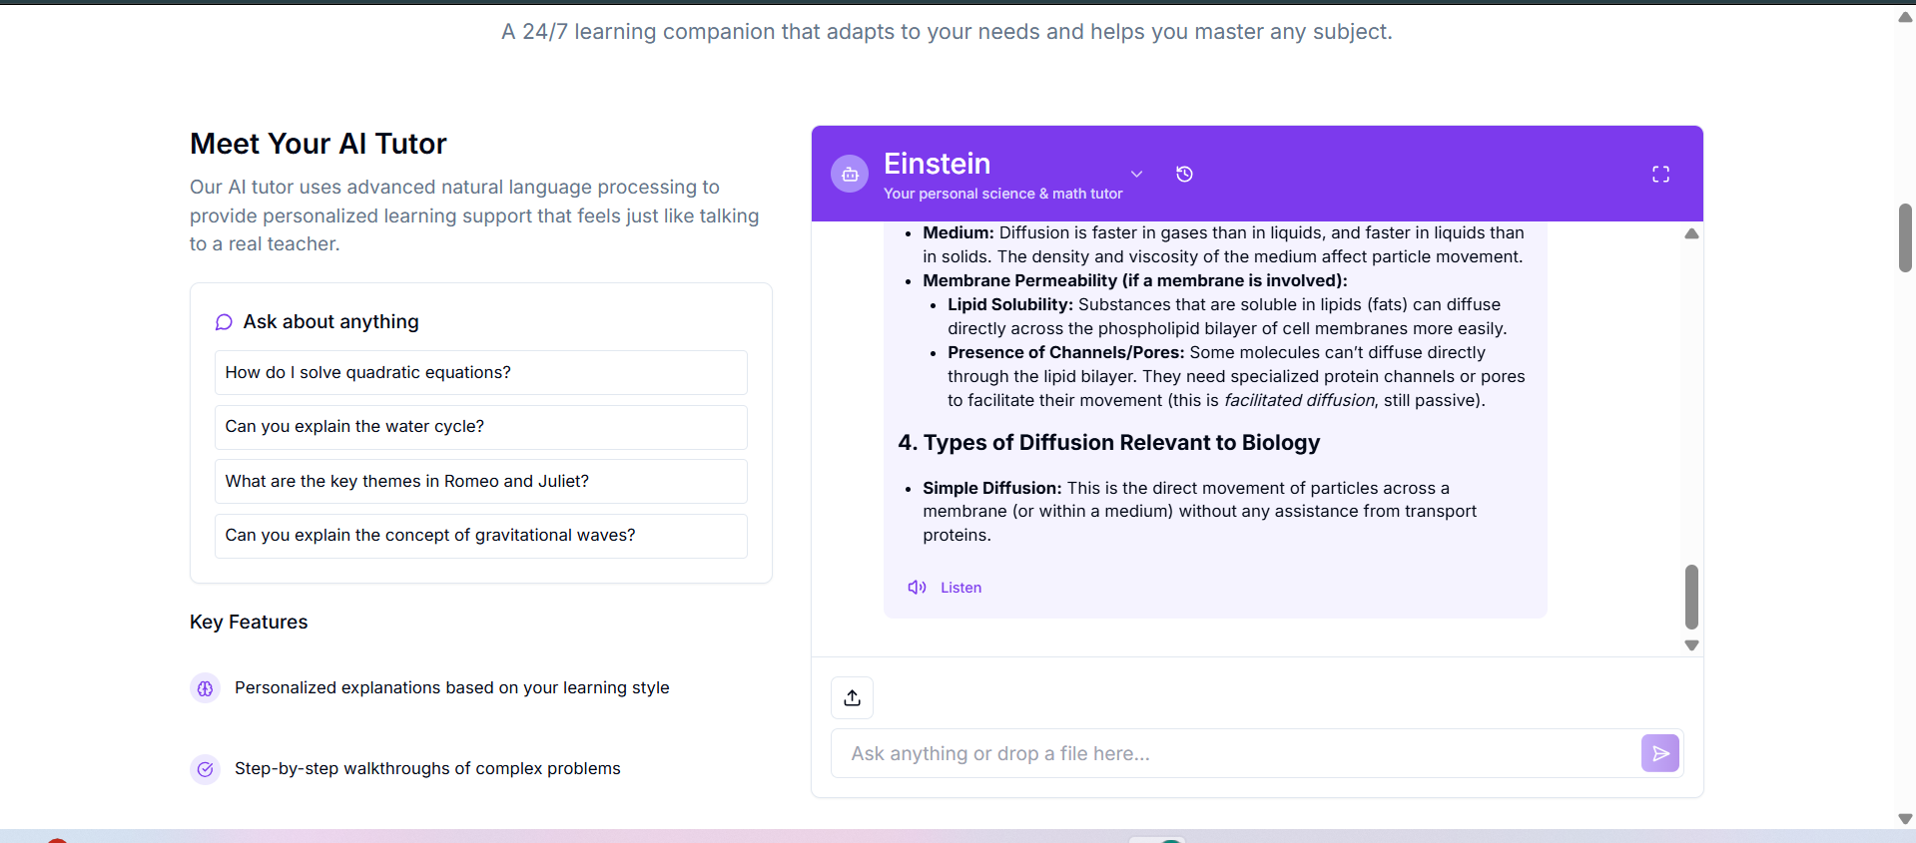Click the page scrollbar up arrow
Screen dimensions: 1916x843
1905,17
